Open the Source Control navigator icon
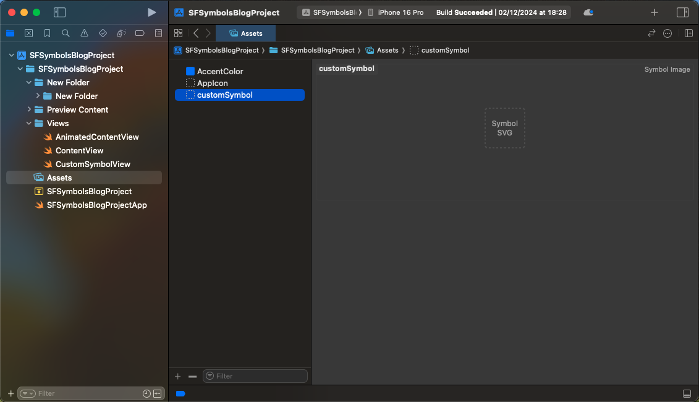The width and height of the screenshot is (699, 402). (x=28, y=33)
